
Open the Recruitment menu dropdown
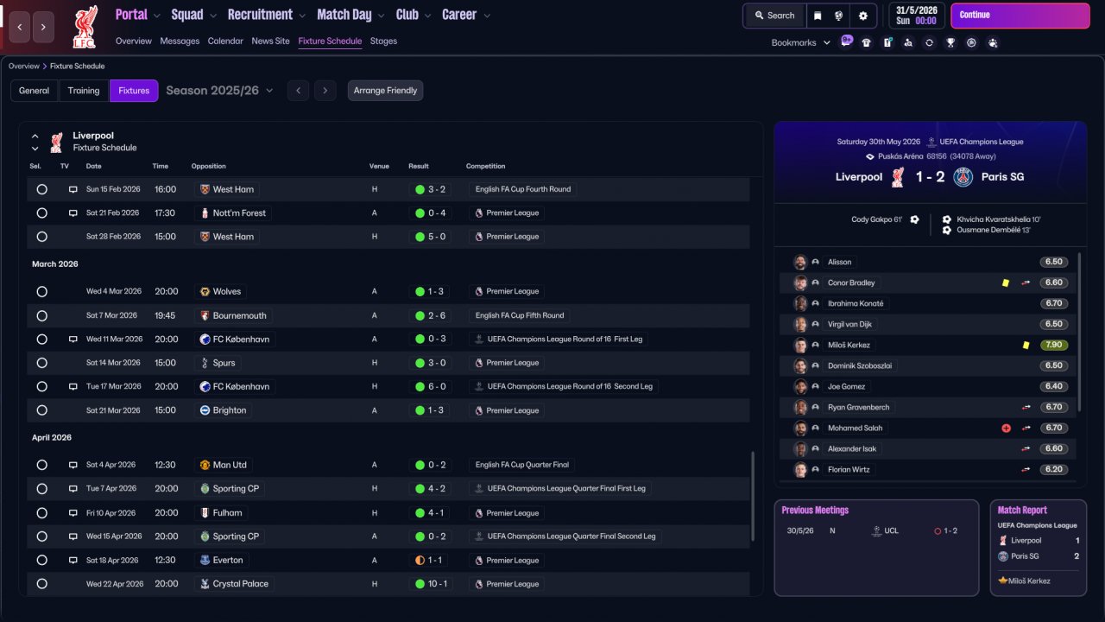coord(267,15)
